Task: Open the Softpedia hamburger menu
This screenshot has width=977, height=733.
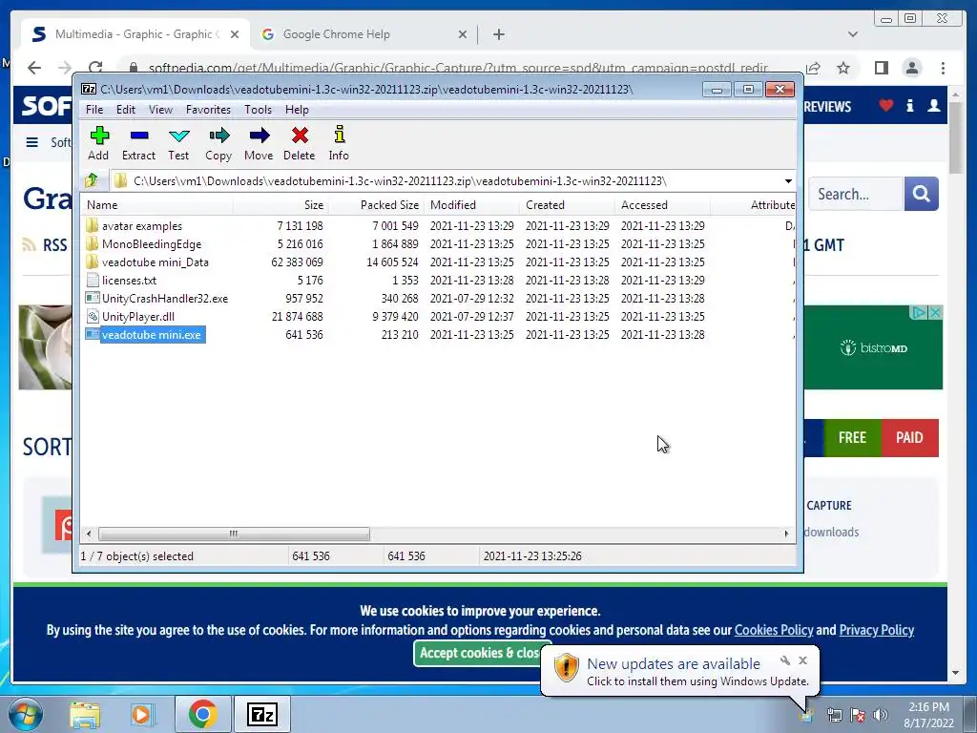Action: point(31,142)
